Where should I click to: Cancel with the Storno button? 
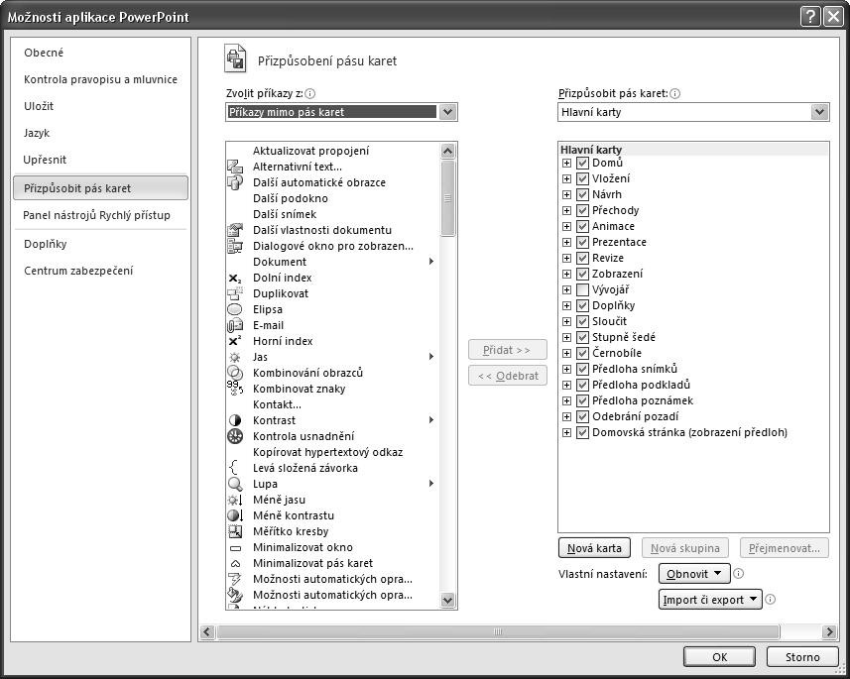tap(802, 657)
